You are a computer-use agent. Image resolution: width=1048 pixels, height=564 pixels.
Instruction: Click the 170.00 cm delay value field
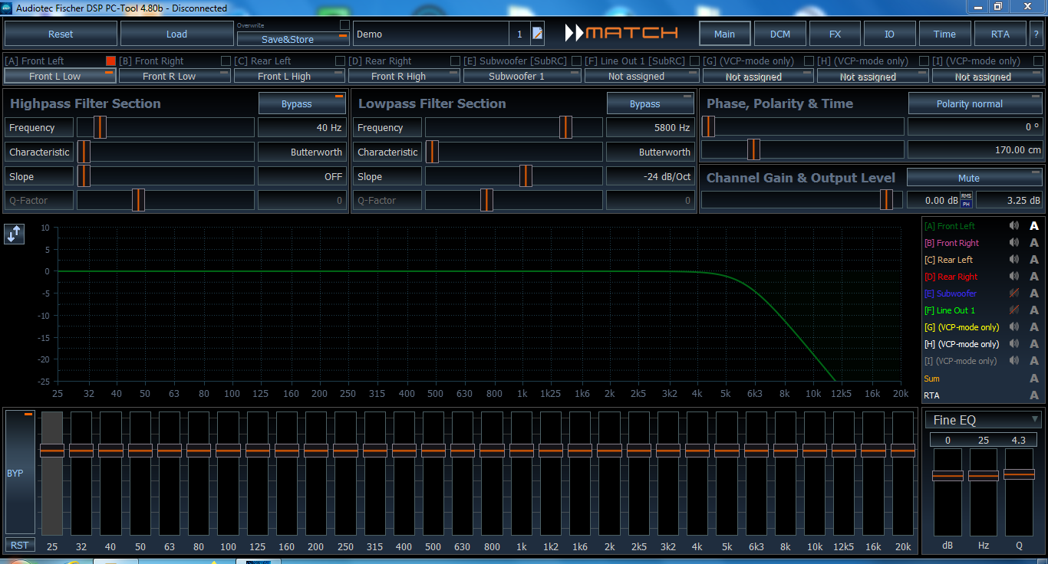point(975,149)
